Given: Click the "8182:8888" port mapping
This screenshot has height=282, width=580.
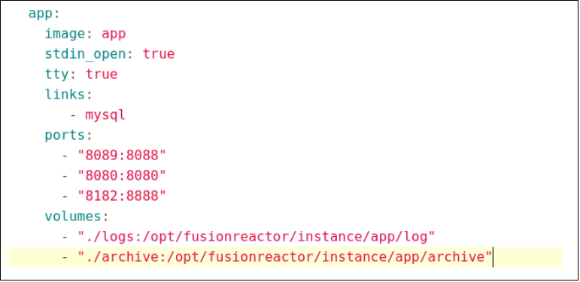Looking at the screenshot, I should [122, 196].
